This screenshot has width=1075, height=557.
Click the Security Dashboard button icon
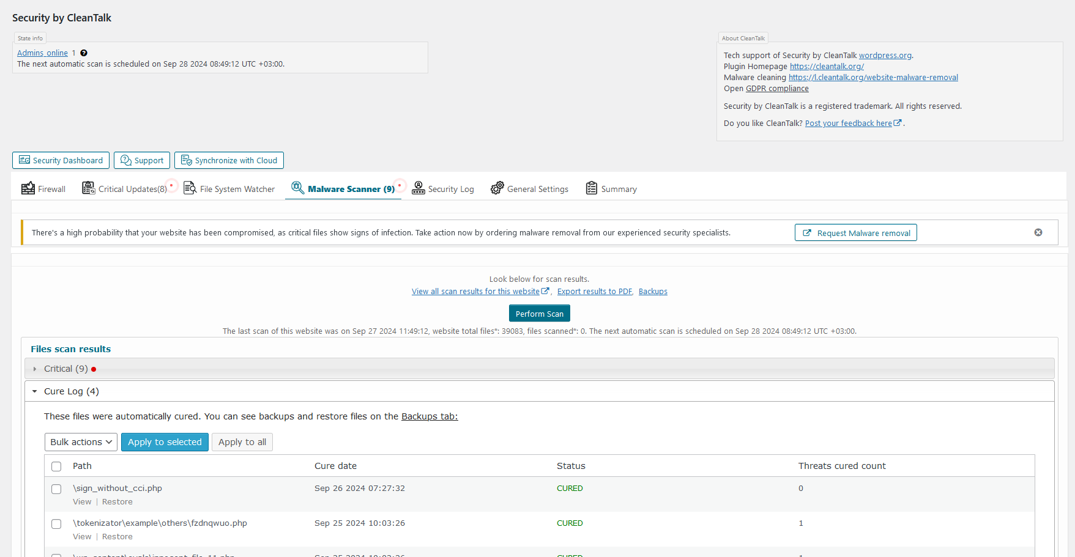(24, 160)
